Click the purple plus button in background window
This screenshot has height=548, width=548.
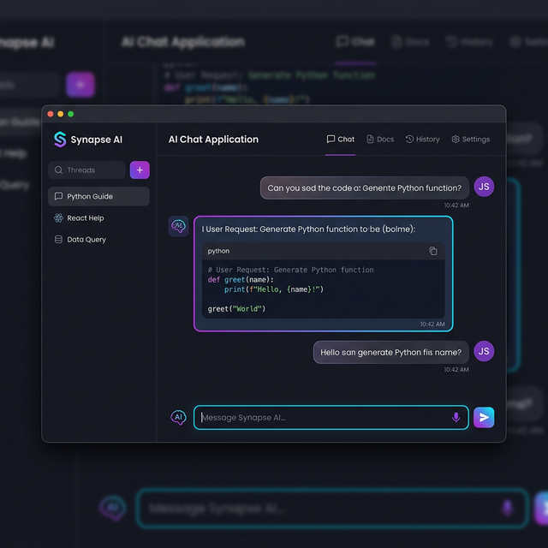point(80,85)
